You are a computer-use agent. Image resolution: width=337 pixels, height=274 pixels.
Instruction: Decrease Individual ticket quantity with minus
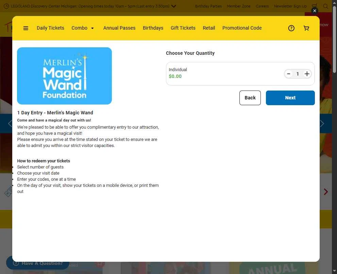point(289,74)
